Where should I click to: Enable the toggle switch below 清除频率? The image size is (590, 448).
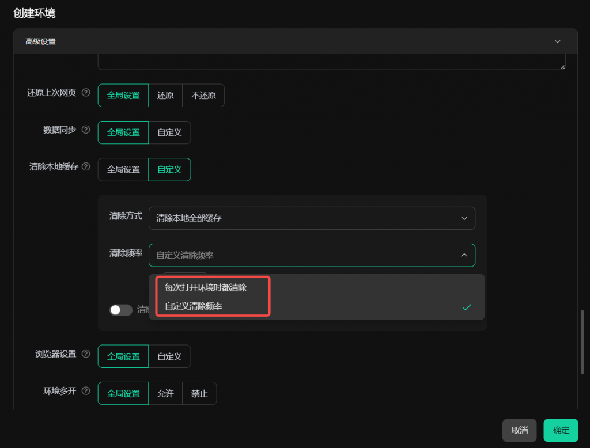(121, 310)
